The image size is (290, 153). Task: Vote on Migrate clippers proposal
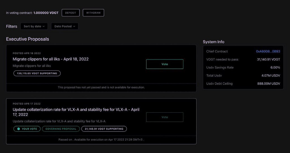[x=165, y=64]
